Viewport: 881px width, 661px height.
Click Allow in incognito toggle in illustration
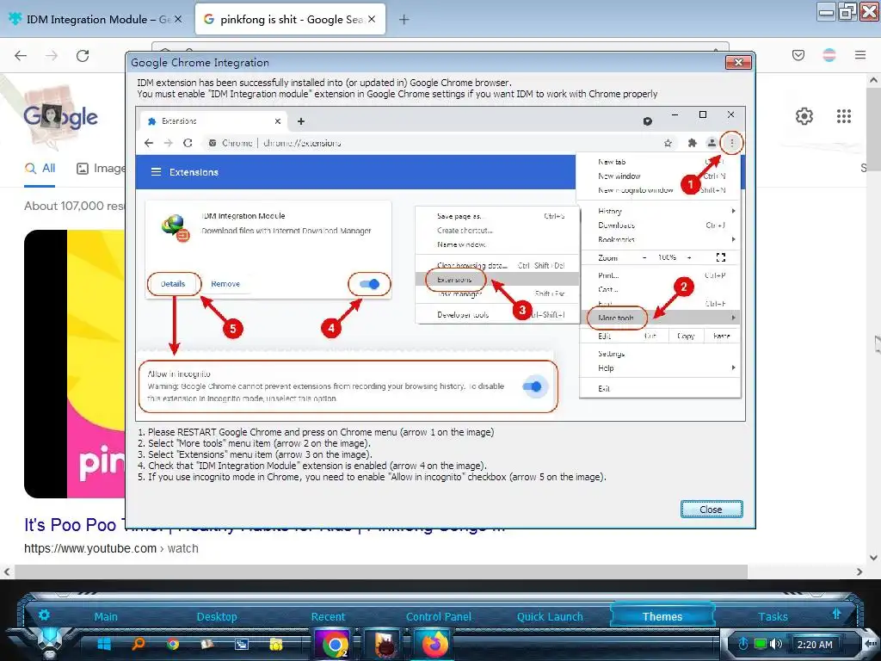pyautogui.click(x=532, y=386)
